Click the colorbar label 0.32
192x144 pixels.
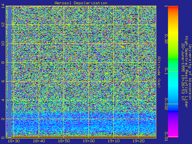point(166,39)
